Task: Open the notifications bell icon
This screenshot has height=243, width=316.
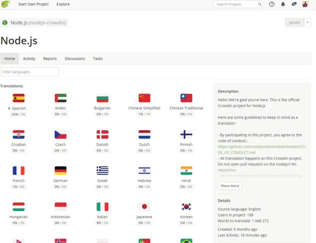Action: pos(283,4)
